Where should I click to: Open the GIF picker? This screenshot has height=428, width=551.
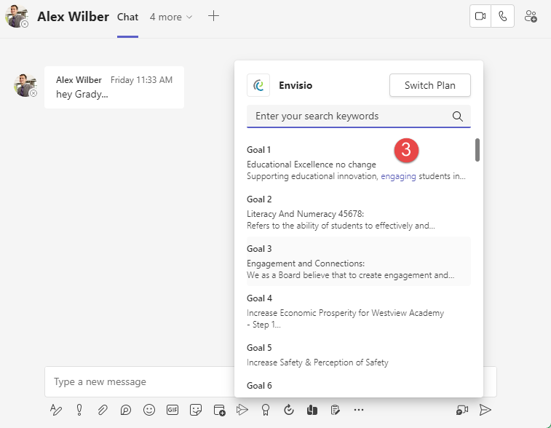point(173,410)
